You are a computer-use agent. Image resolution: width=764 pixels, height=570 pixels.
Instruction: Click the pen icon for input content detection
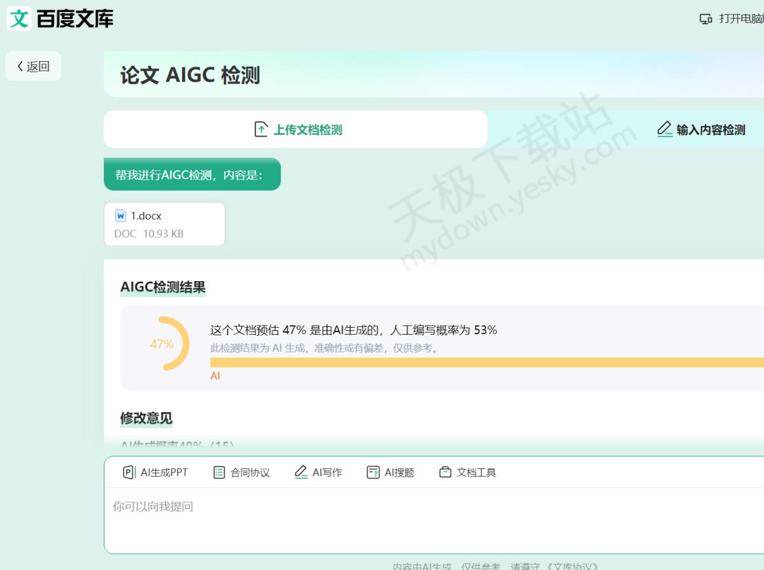(x=665, y=129)
